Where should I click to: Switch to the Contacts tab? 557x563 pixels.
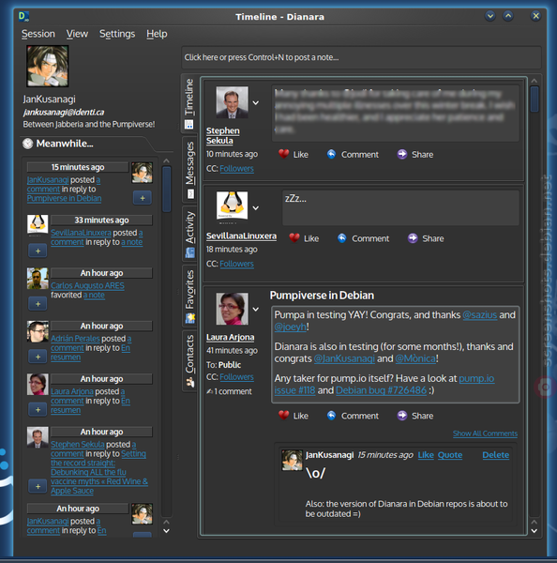coord(189,361)
